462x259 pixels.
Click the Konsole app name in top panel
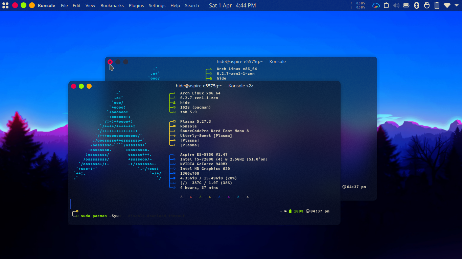46,5
